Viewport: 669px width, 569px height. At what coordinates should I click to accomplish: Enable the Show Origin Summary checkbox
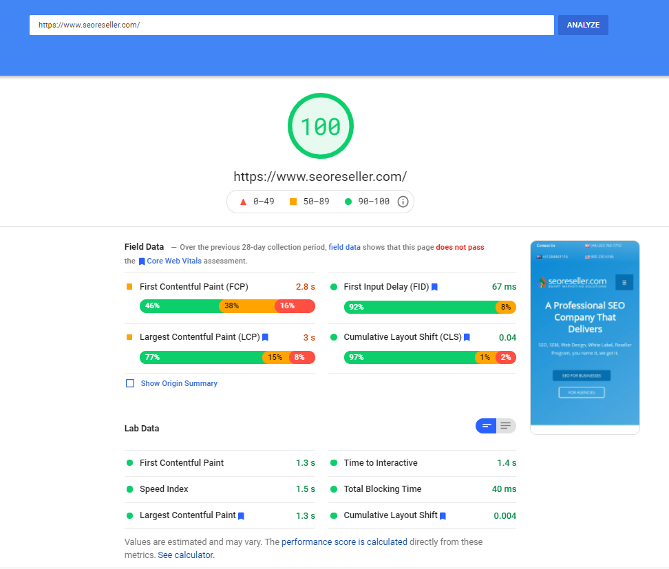pyautogui.click(x=130, y=383)
